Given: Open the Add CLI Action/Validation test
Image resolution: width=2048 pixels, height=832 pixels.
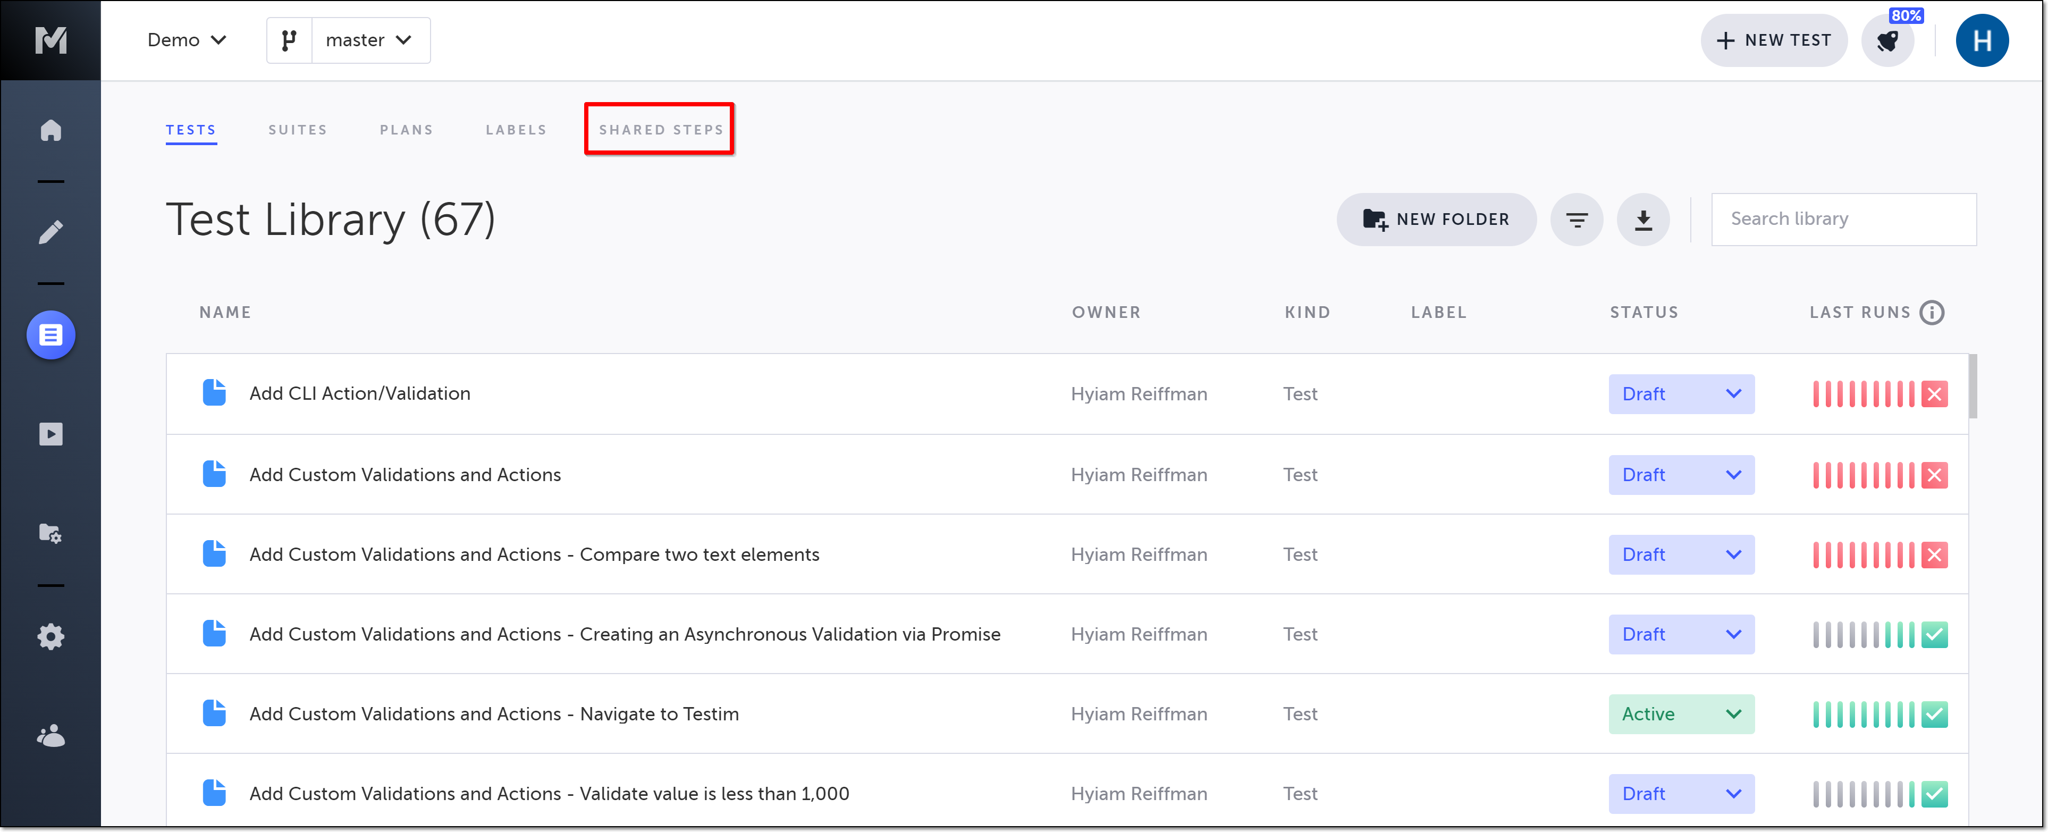Looking at the screenshot, I should click(x=359, y=394).
